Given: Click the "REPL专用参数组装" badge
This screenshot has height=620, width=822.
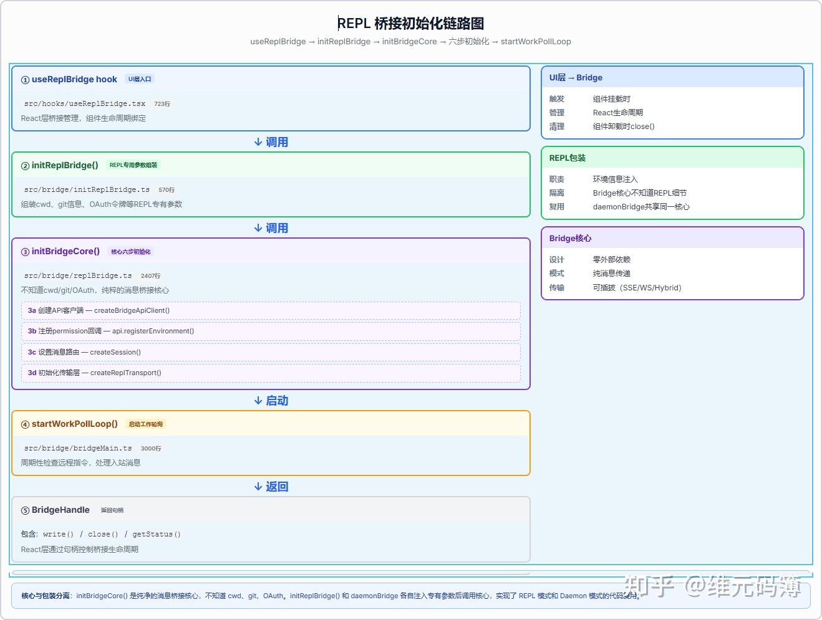Looking at the screenshot, I should point(133,165).
